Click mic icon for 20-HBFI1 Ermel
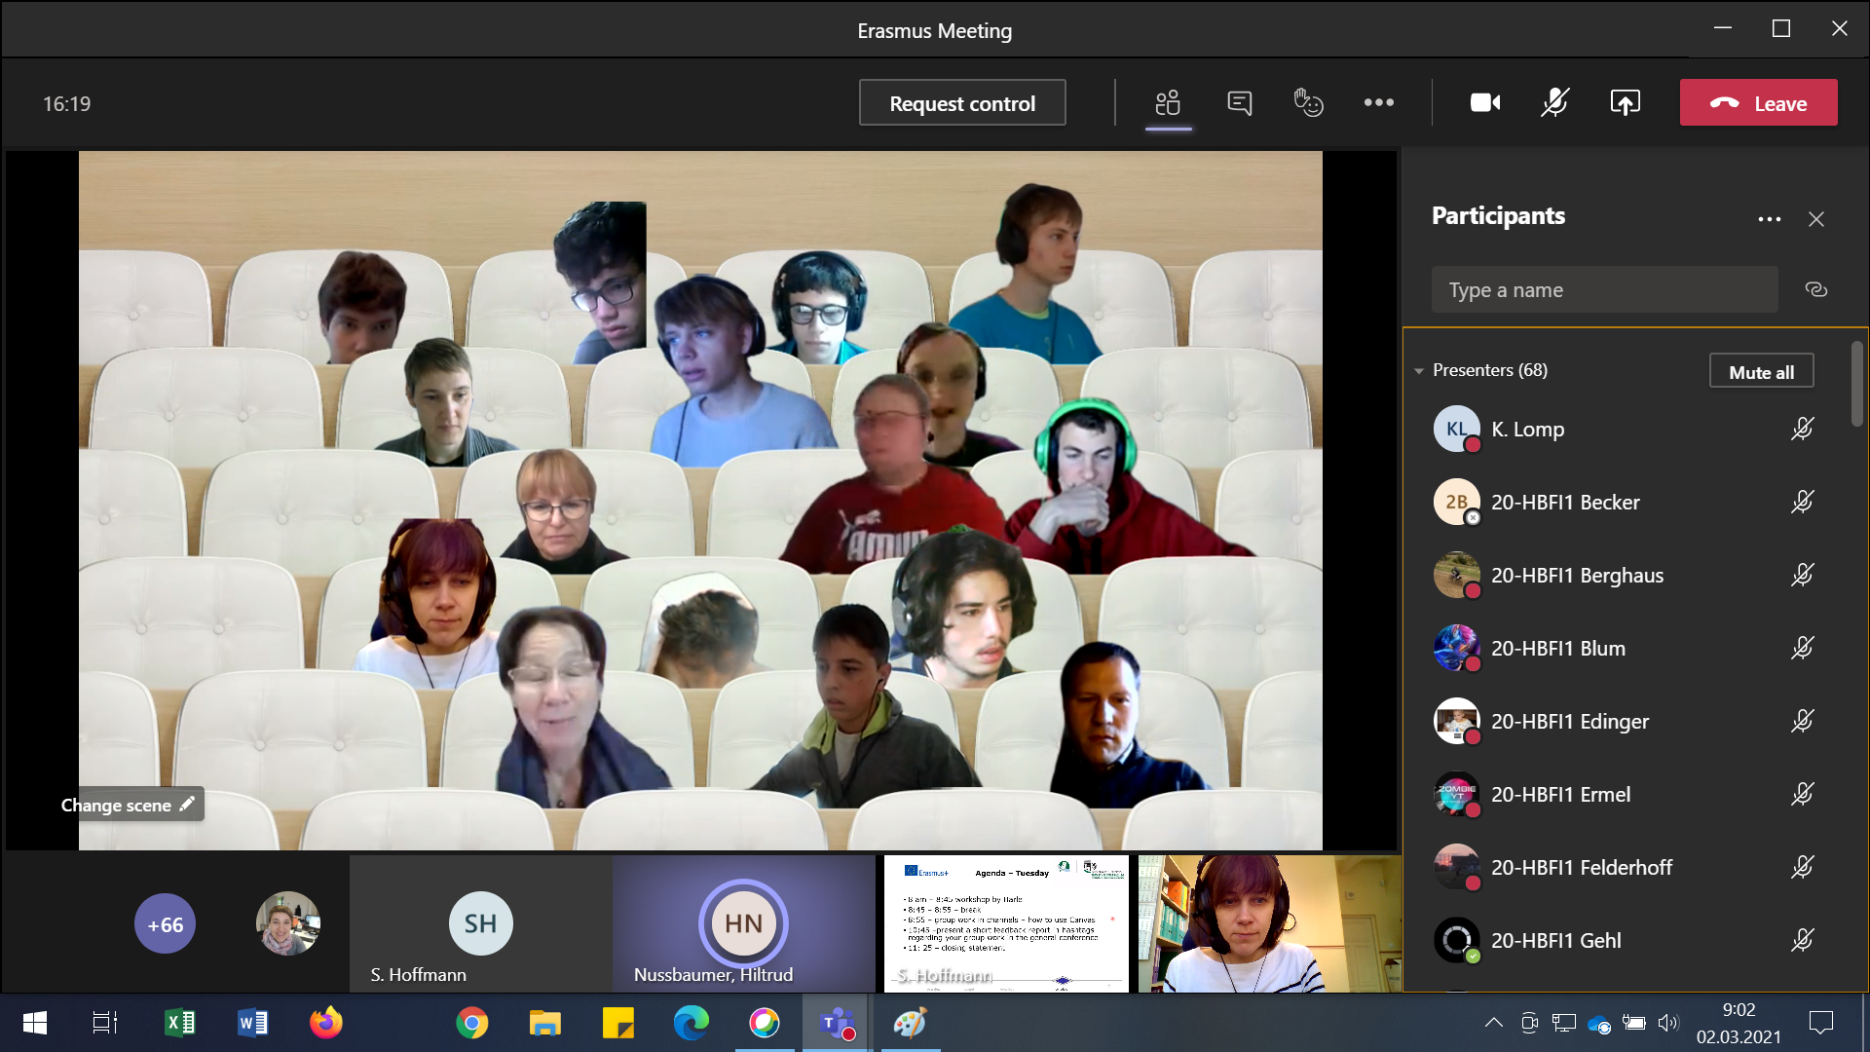 [1802, 794]
